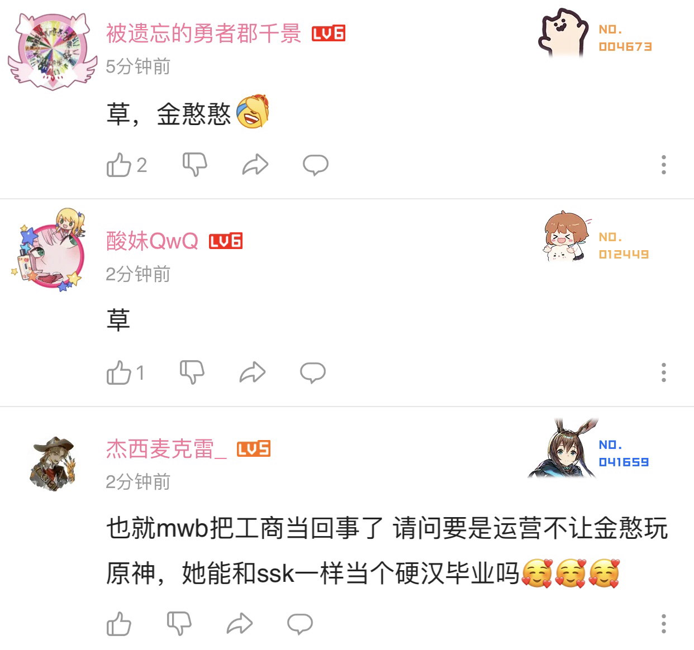The height and width of the screenshot is (650, 694).
Task: Share the 金憨憨 comment
Action: (255, 165)
